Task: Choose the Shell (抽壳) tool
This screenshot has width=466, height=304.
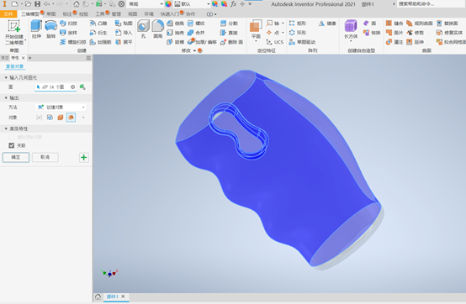Action: 175,33
